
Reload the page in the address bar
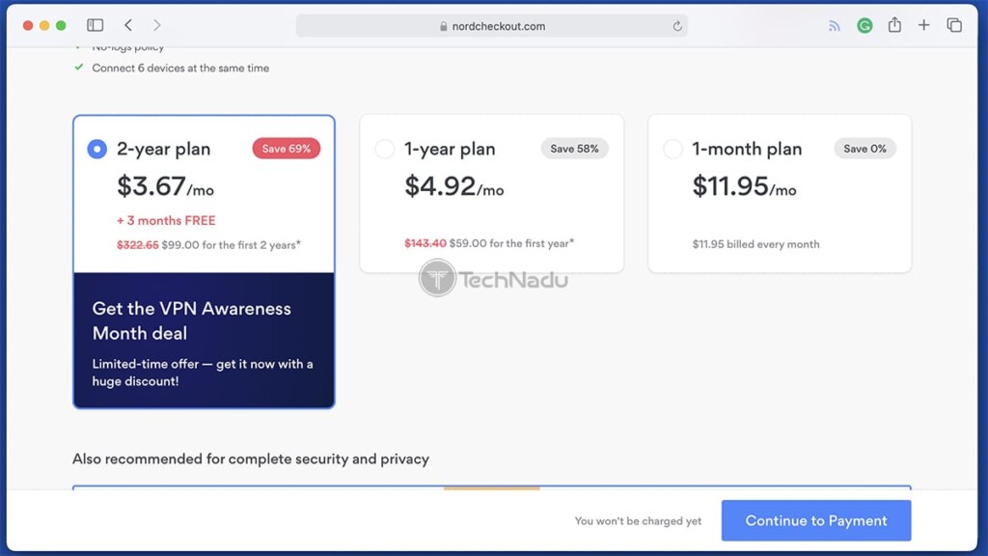pos(676,26)
